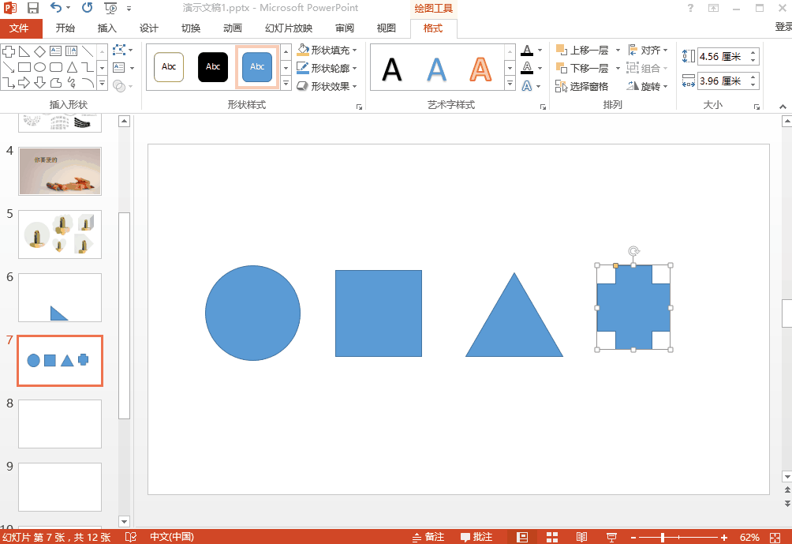
Task: Start slideshow from status bar icon
Action: pyautogui.click(x=611, y=537)
